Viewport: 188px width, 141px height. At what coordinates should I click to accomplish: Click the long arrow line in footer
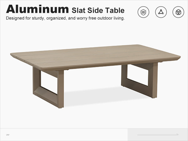pyautogui.click(x=158, y=134)
